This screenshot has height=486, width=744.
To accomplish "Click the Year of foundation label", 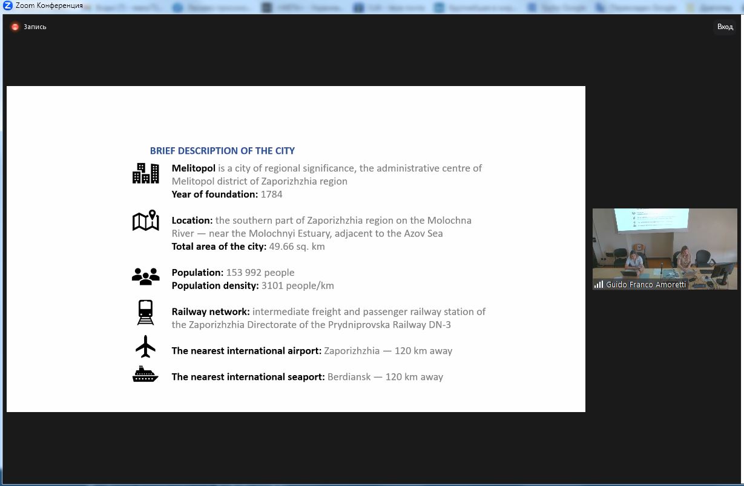I will coord(215,195).
